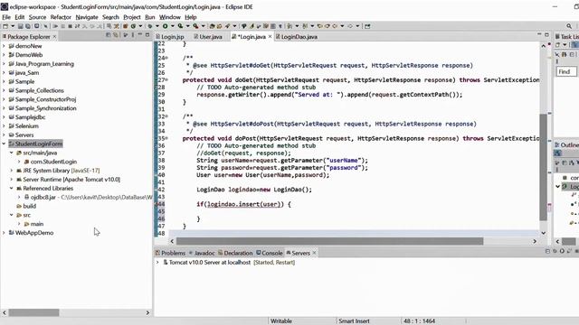579x325 pixels.
Task: Open the Window menu
Action: point(170,17)
